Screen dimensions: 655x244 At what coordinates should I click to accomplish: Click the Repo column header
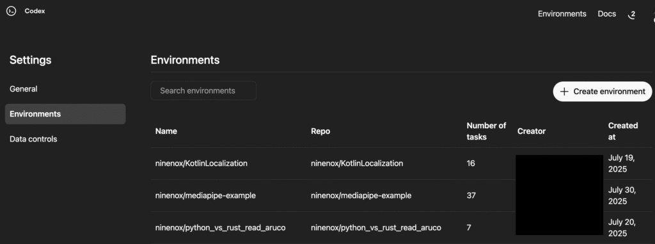(320, 131)
